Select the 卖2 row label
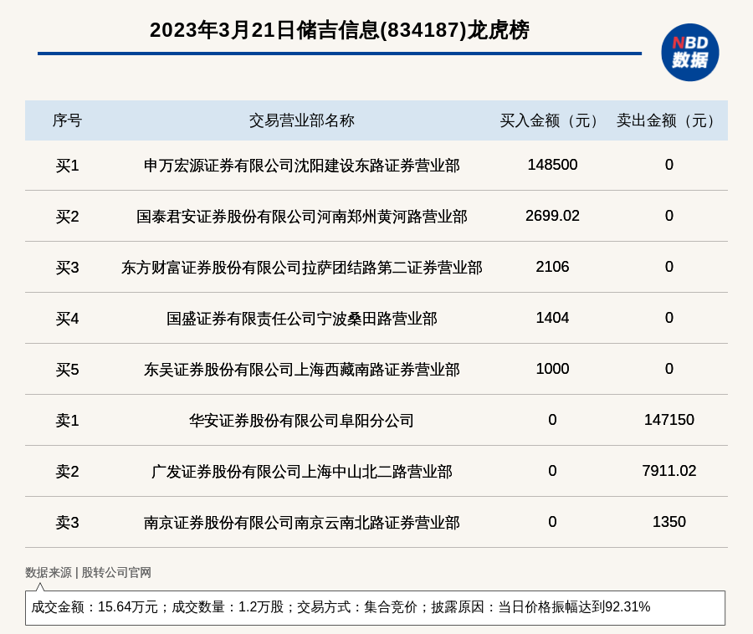753x634 pixels. (67, 471)
